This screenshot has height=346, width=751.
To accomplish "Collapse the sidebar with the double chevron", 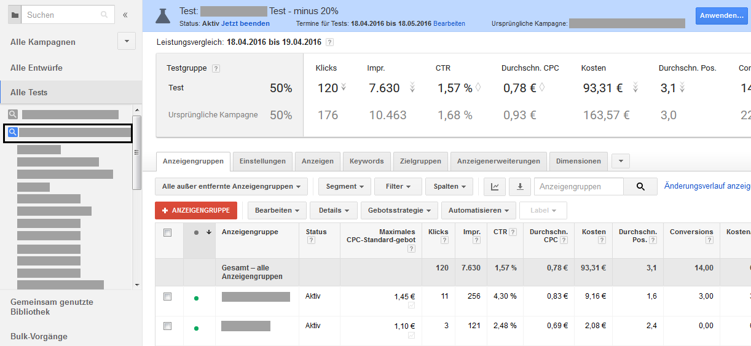I will click(125, 15).
